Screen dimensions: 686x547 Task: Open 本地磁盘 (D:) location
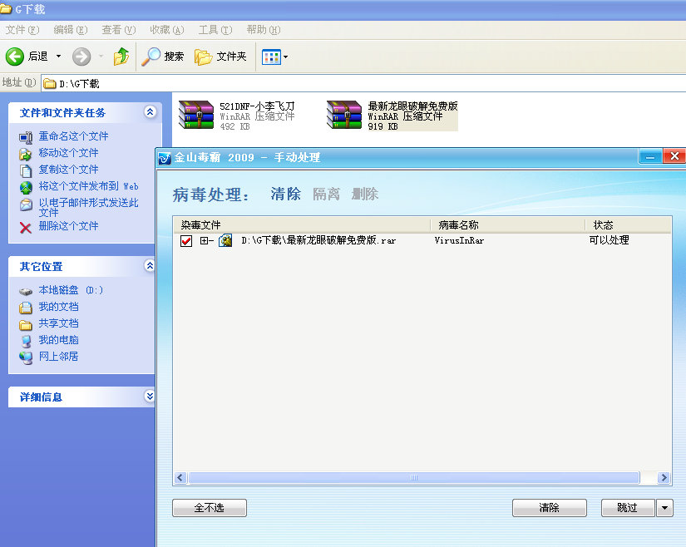71,290
